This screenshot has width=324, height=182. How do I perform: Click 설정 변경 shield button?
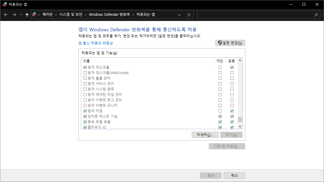pos(230,43)
